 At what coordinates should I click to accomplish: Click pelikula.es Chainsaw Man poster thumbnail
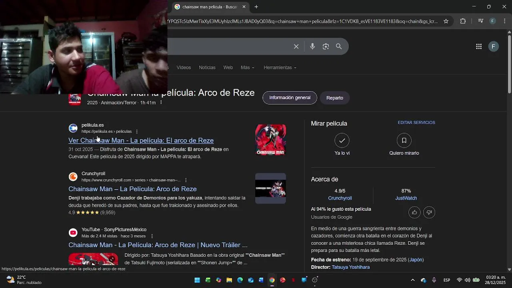[x=270, y=140]
